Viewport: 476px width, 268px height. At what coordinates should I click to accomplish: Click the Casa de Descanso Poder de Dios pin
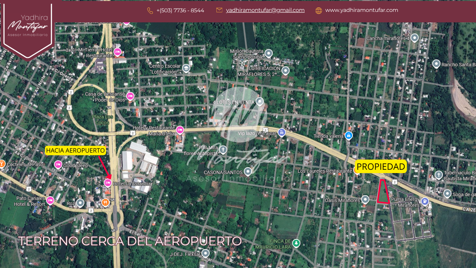tap(130, 96)
